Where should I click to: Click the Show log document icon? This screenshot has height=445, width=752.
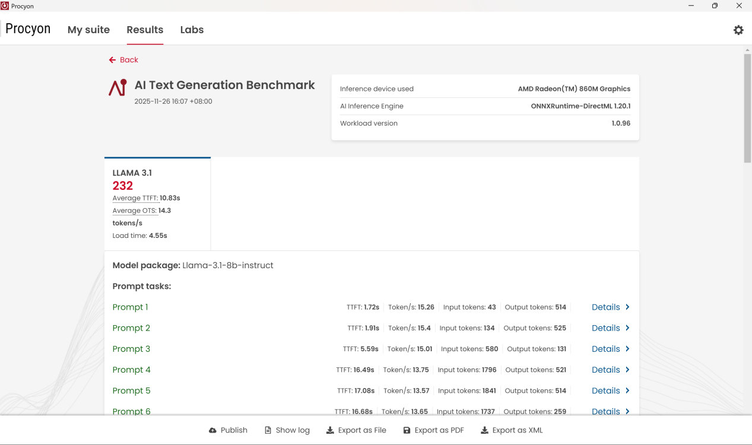tap(268, 430)
